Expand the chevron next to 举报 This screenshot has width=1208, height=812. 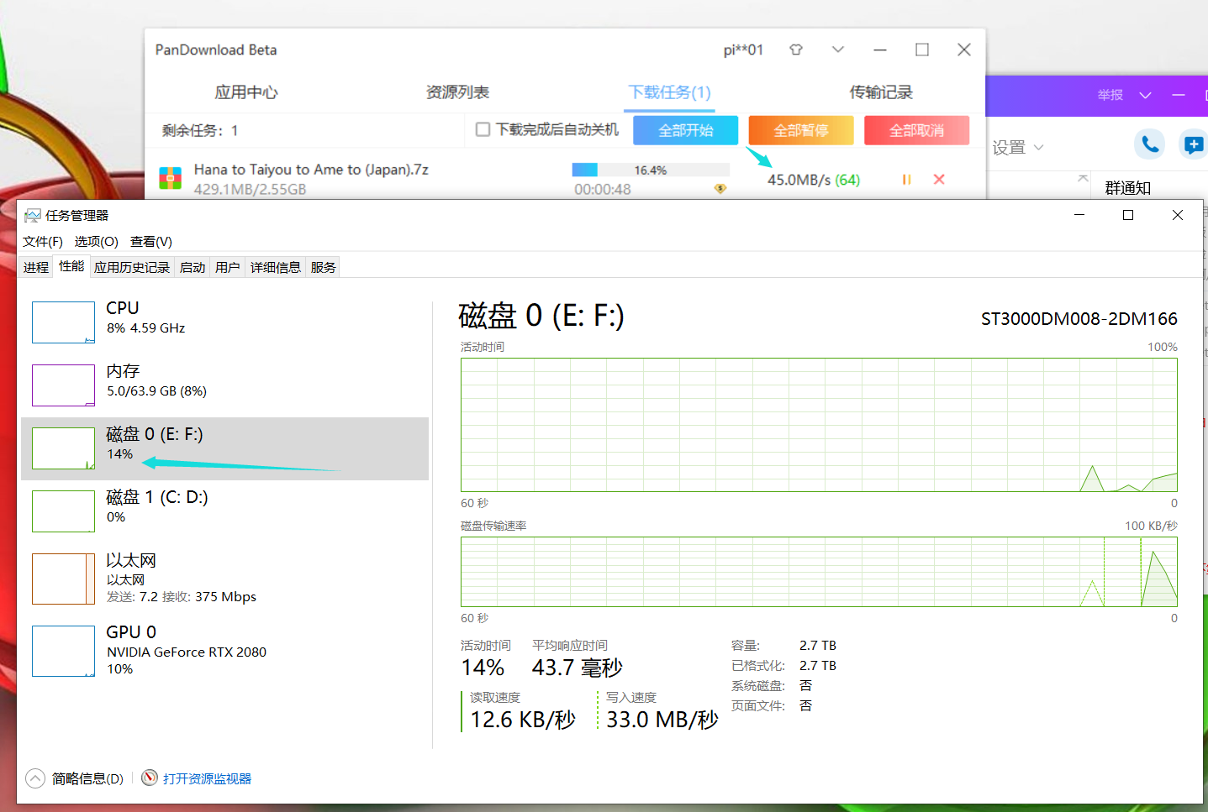1146,95
